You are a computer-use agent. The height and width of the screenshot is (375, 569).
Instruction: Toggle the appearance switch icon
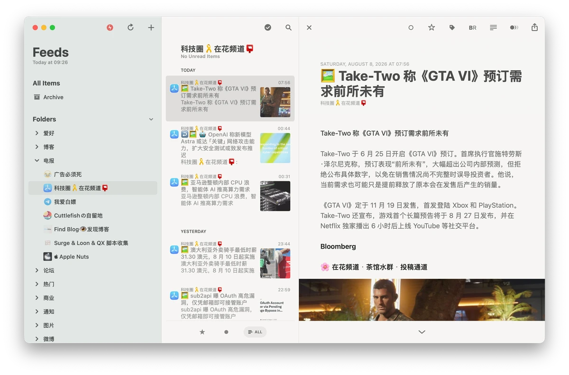coord(514,27)
